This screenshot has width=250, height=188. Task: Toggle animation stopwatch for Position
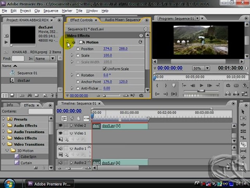pyautogui.click(x=78, y=49)
